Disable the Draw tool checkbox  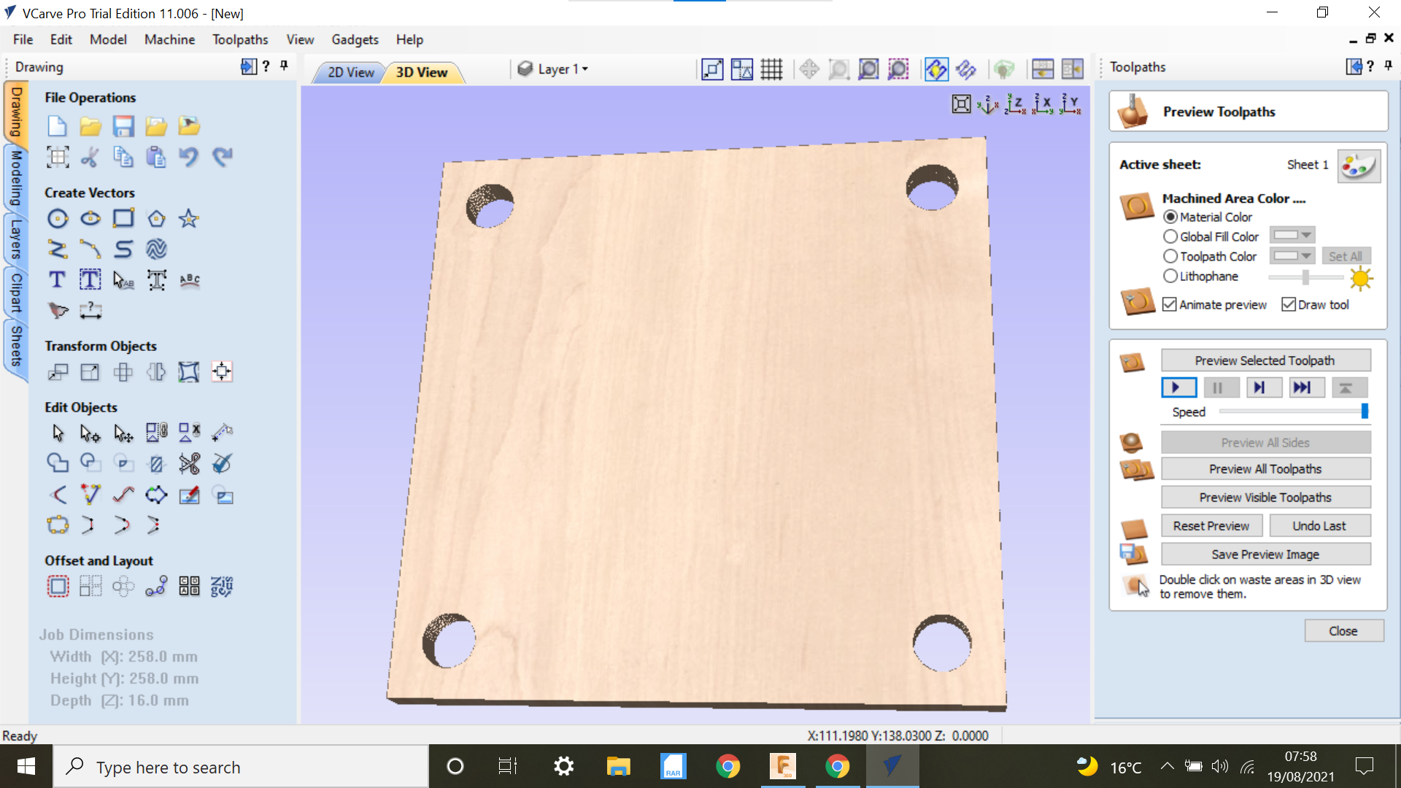click(1289, 305)
